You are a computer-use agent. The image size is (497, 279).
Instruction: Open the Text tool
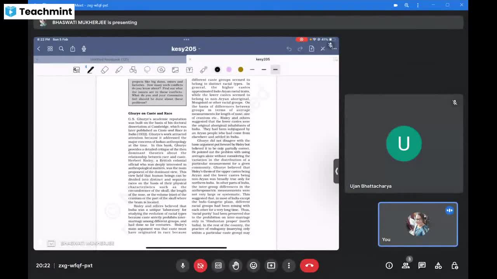[x=189, y=69]
